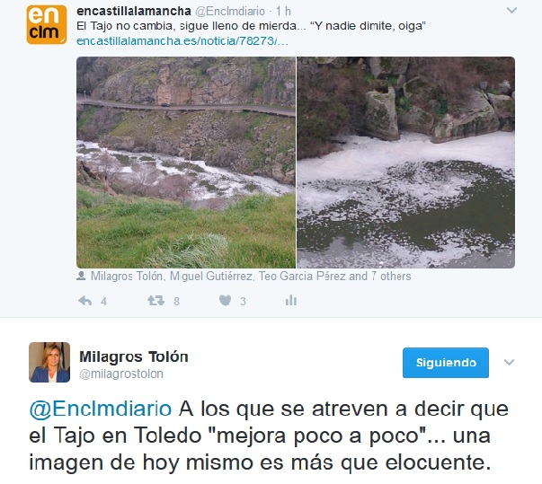Image resolution: width=542 pixels, height=484 pixels.
Task: Open the @Enclmdiario mention in reply
Action: (101, 409)
